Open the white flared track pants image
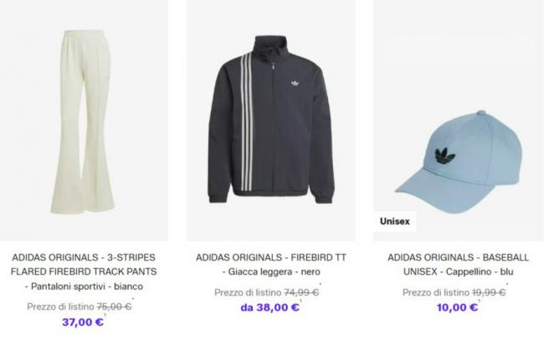Screen dimensions: 544x339 pyautogui.click(x=84, y=120)
